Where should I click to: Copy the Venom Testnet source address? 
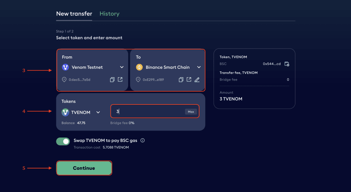(112, 79)
